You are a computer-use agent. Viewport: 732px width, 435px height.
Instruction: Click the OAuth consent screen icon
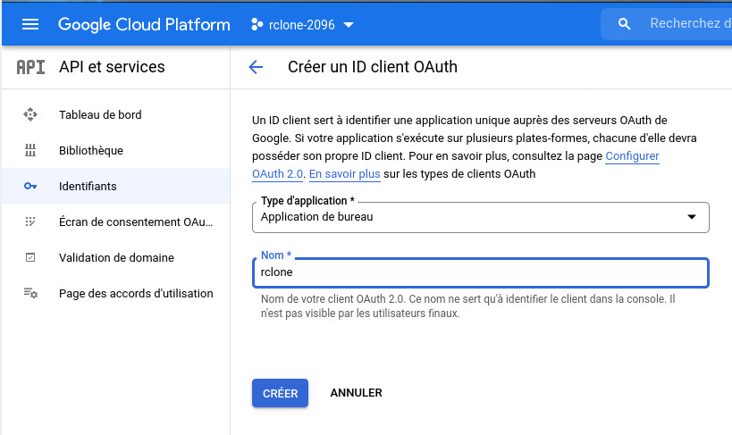pyautogui.click(x=30, y=222)
